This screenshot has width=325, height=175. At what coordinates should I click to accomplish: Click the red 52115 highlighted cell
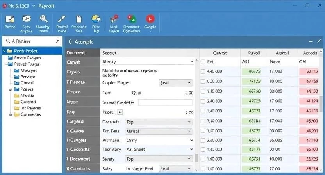tap(309, 71)
